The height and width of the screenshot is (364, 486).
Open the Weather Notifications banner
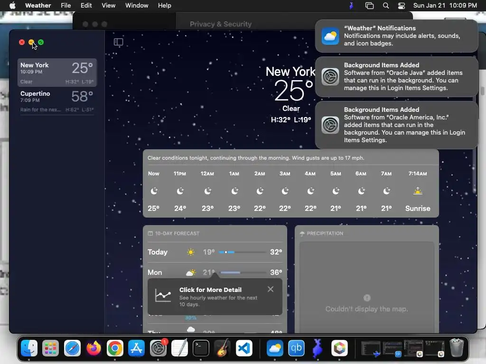[x=396, y=36]
